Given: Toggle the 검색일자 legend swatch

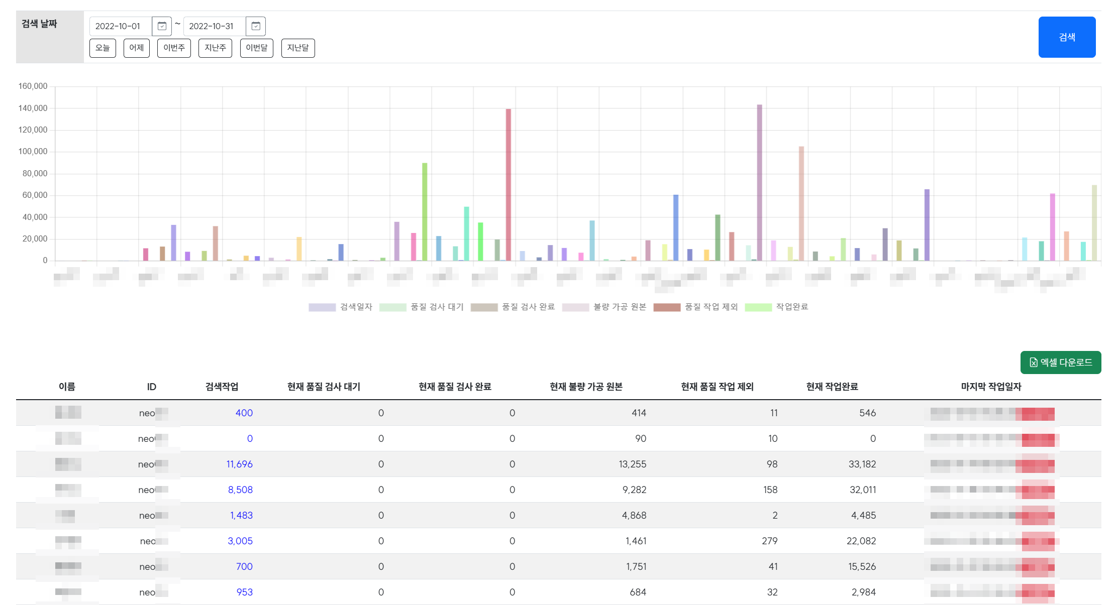Looking at the screenshot, I should [x=322, y=307].
